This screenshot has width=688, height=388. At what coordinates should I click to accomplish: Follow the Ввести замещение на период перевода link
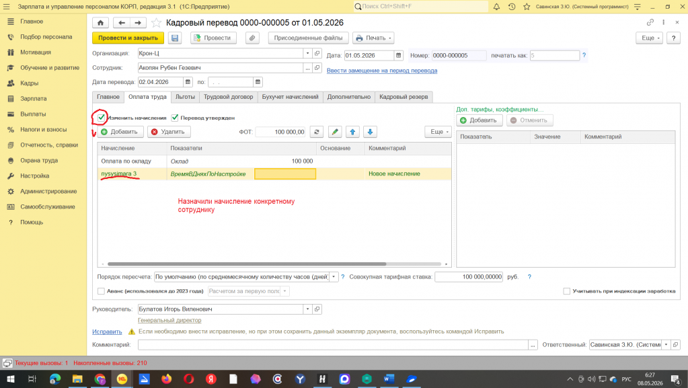pyautogui.click(x=382, y=70)
